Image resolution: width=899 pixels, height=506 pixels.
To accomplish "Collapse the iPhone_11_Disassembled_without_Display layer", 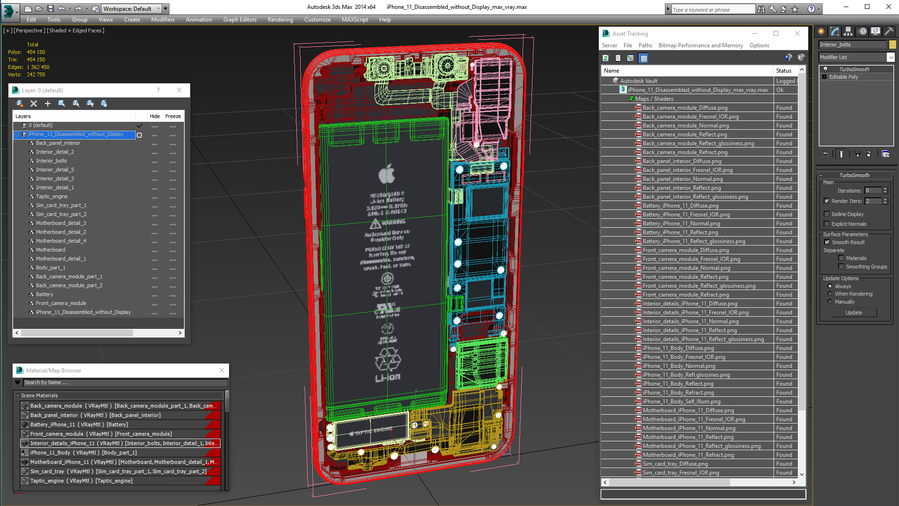I will pos(17,134).
